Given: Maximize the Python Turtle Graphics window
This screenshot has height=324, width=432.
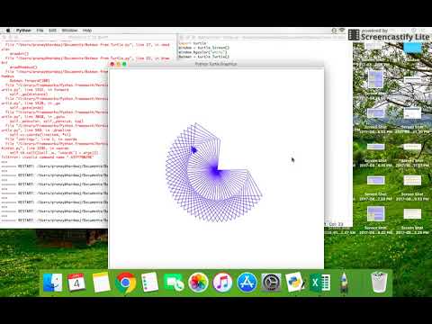Looking at the screenshot, I should point(124,64).
